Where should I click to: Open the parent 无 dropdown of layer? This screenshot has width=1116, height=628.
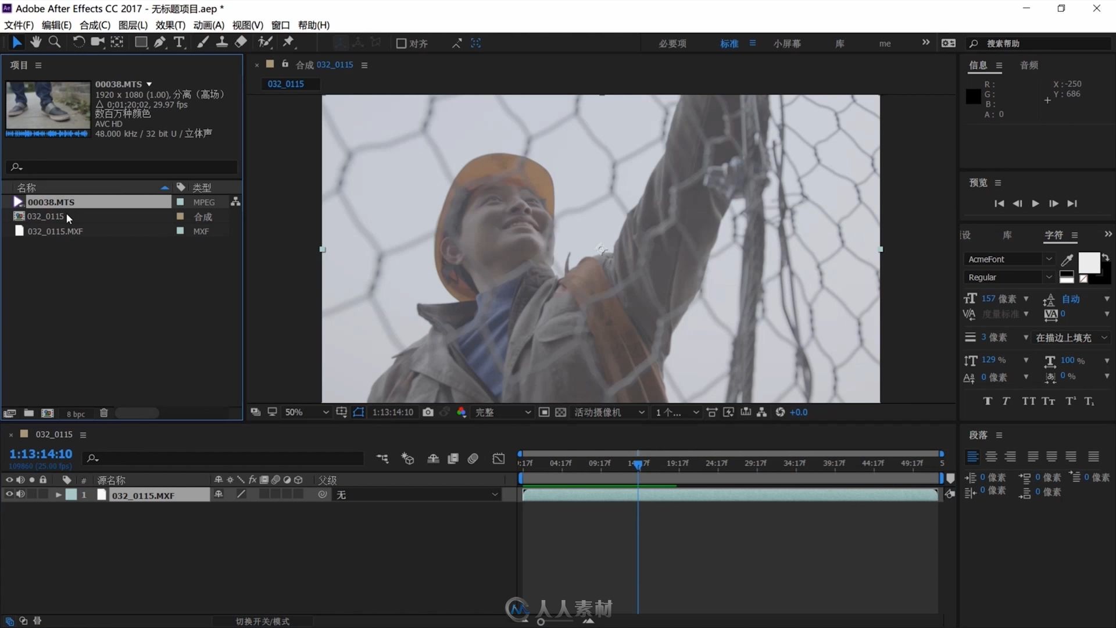[x=417, y=495]
